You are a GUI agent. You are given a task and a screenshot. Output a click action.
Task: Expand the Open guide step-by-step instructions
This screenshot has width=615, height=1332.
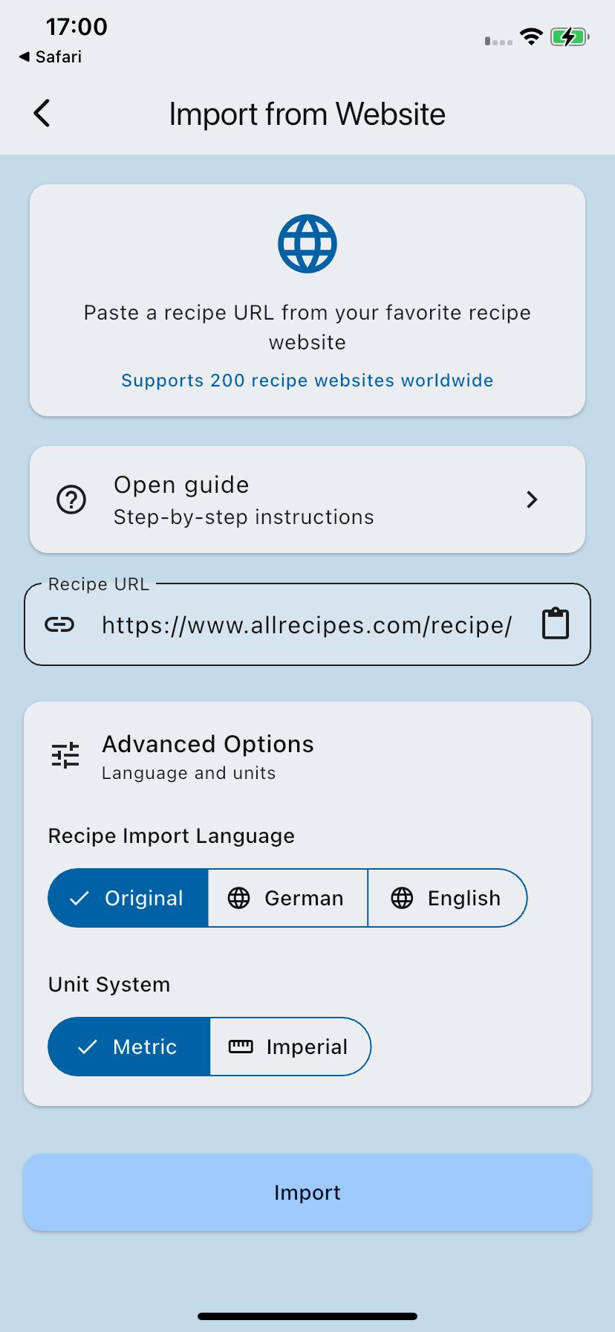click(307, 499)
